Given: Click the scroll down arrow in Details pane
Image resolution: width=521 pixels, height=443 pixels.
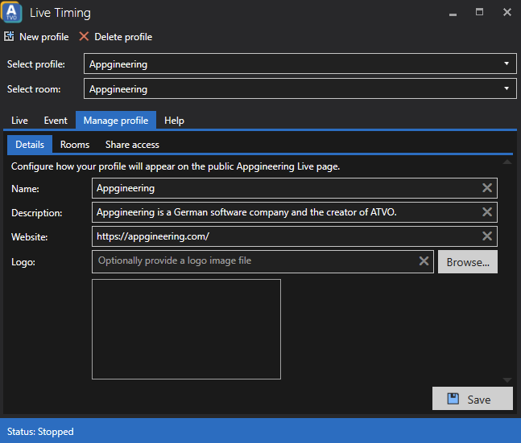Looking at the screenshot, I should tap(507, 380).
